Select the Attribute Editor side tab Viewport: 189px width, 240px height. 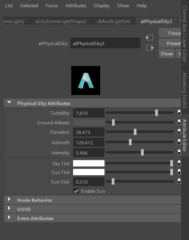click(x=185, y=136)
